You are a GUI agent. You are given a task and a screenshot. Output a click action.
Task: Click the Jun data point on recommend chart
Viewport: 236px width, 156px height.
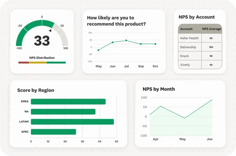point(113,43)
